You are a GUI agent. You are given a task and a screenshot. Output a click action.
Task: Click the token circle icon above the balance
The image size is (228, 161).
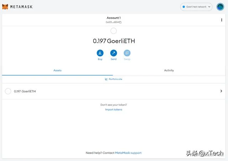[x=114, y=31]
